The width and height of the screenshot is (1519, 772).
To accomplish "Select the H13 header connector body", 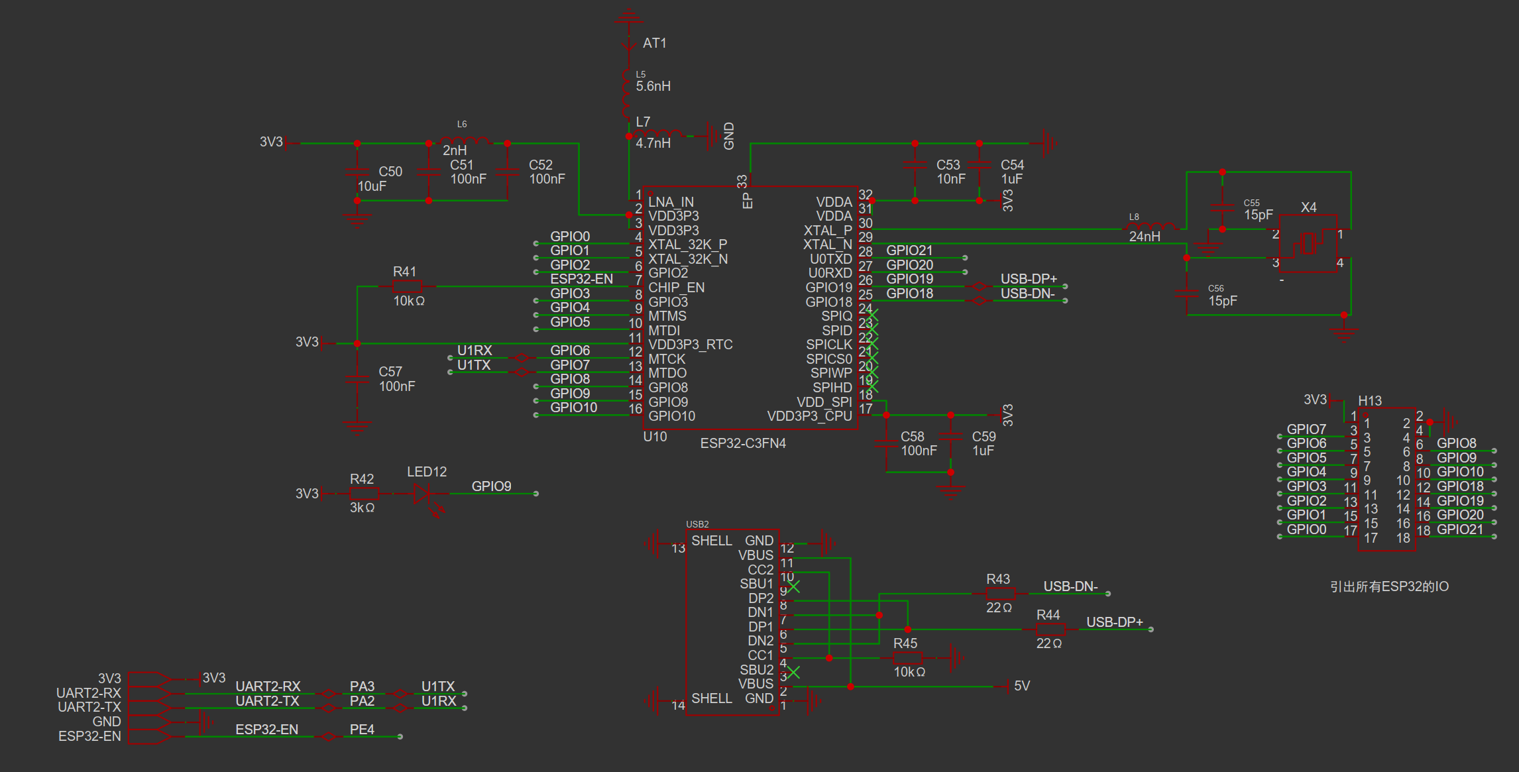I will pyautogui.click(x=1386, y=479).
